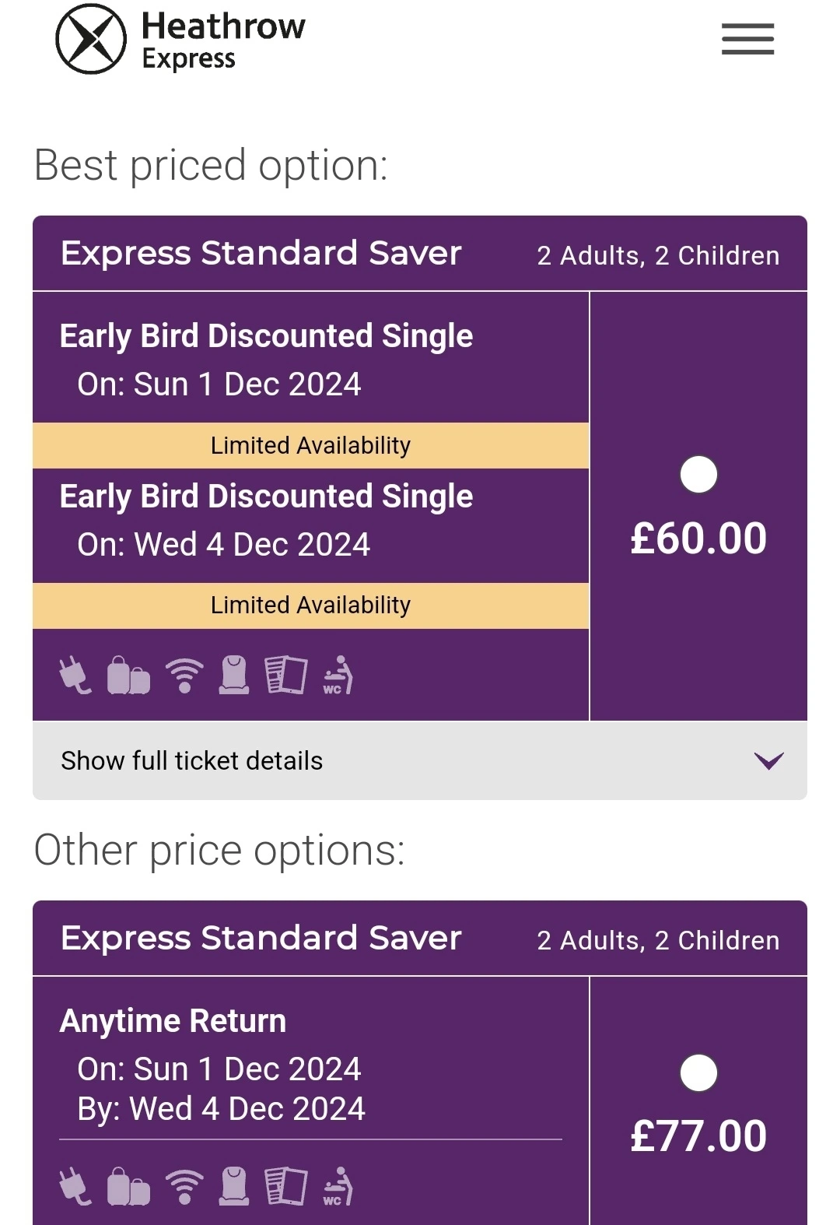Open the hamburger menu
The width and height of the screenshot is (840, 1225).
click(747, 39)
